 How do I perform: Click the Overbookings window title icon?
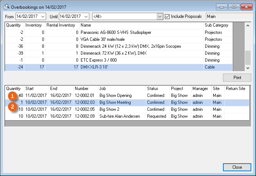(x=6, y=7)
